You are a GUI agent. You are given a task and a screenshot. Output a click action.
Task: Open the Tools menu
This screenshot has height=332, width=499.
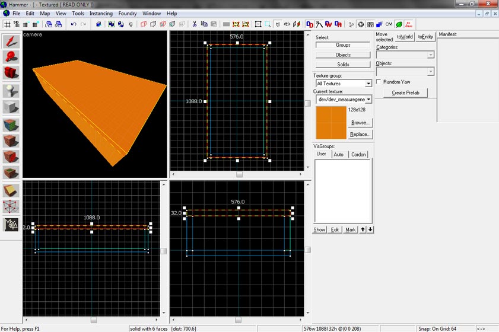pos(78,14)
